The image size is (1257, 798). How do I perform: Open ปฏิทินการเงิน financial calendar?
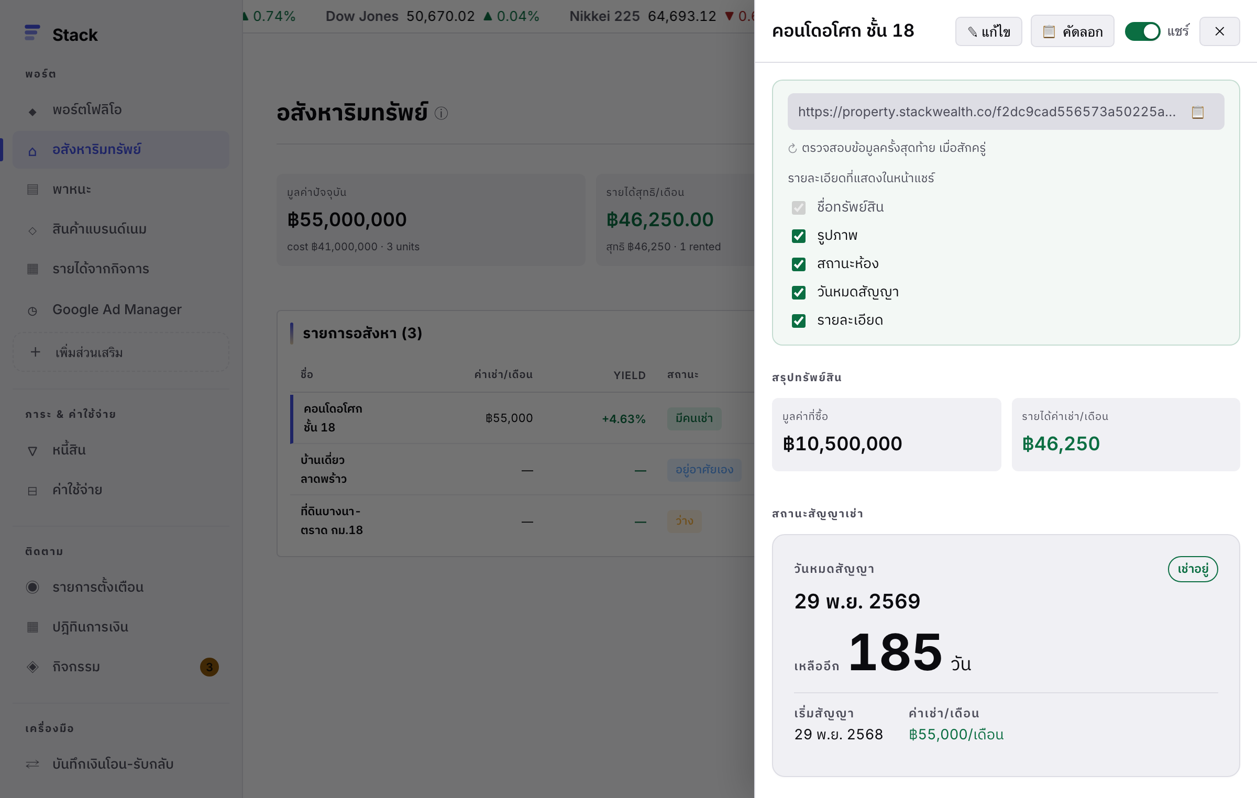click(x=121, y=627)
